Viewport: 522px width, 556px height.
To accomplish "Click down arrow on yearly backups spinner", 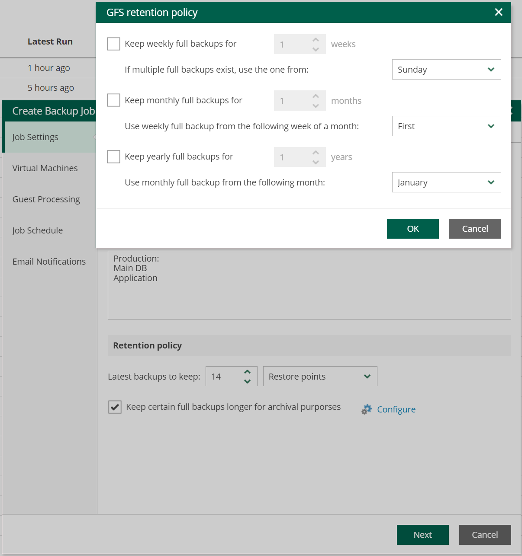I will 316,162.
